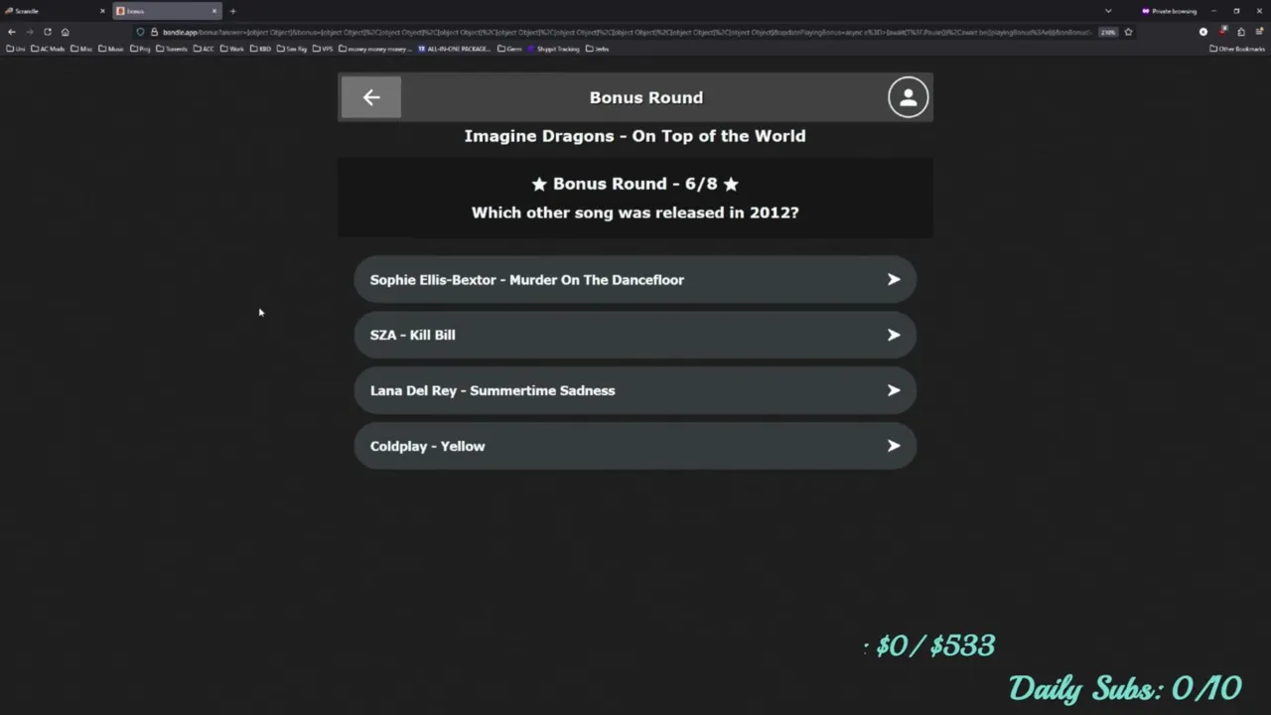Viewport: 1271px width, 715px height.
Task: Click the white circular extension icon
Action: click(x=1203, y=32)
